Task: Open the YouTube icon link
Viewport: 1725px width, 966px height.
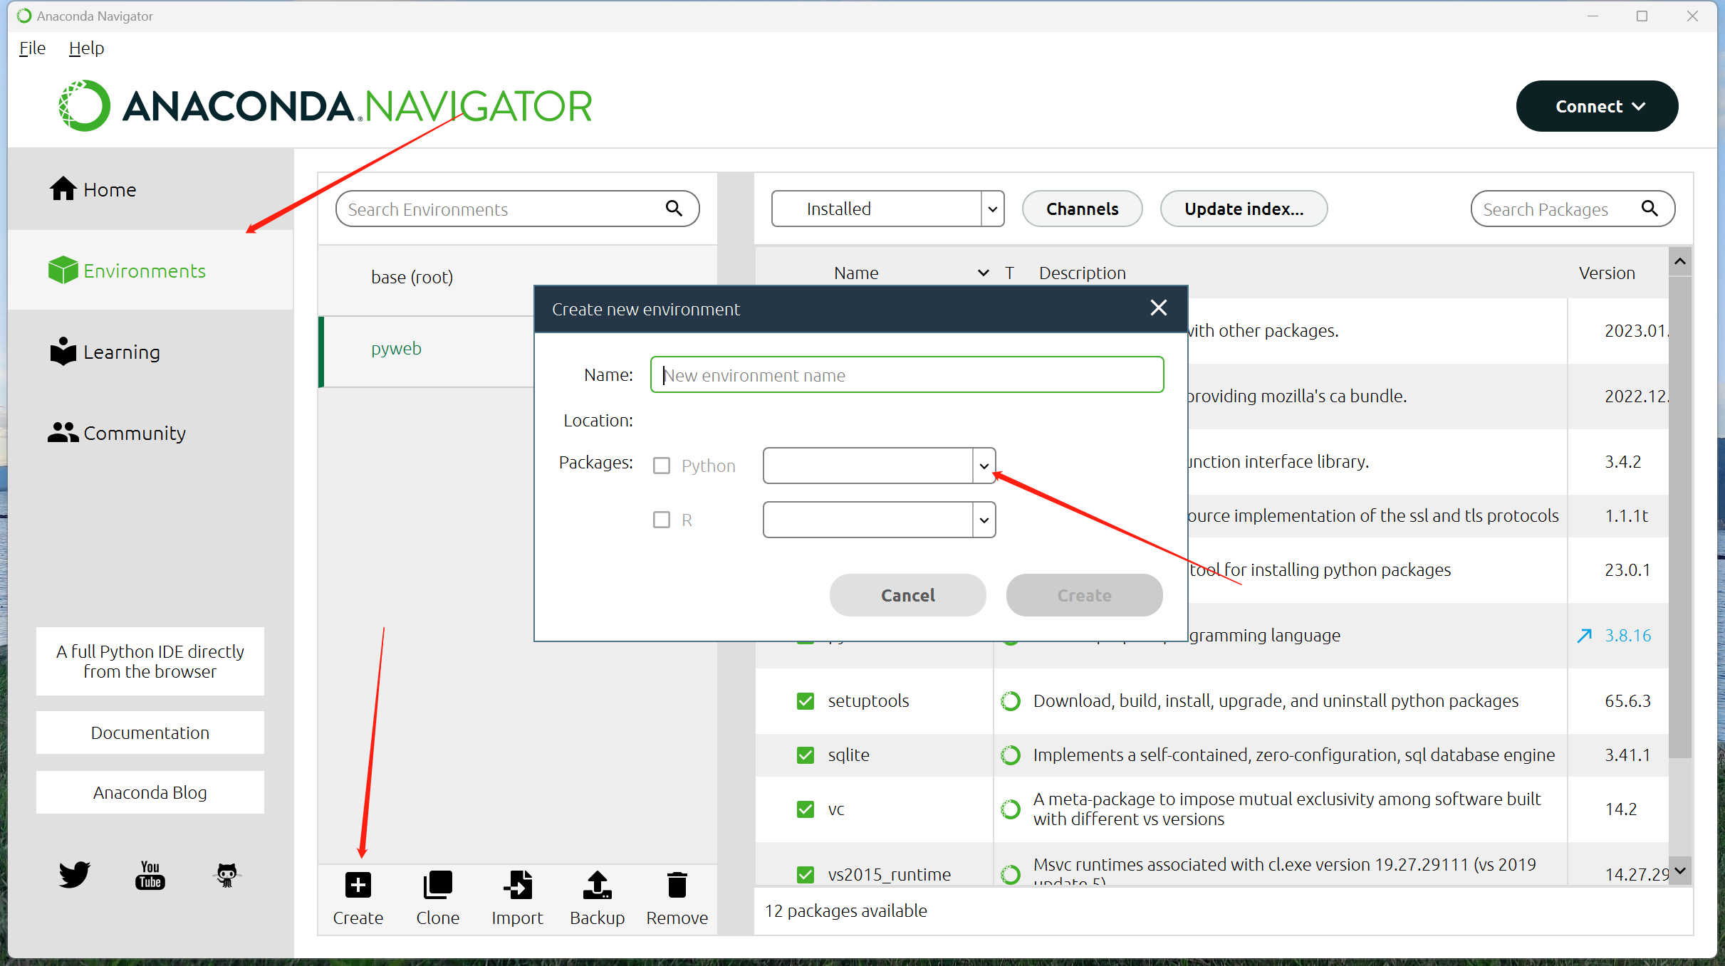Action: (150, 875)
